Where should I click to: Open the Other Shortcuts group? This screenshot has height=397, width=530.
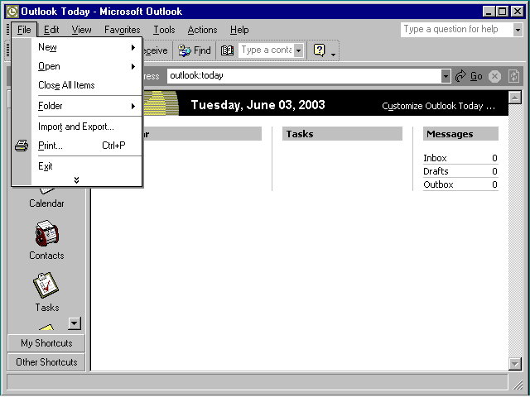tap(46, 362)
